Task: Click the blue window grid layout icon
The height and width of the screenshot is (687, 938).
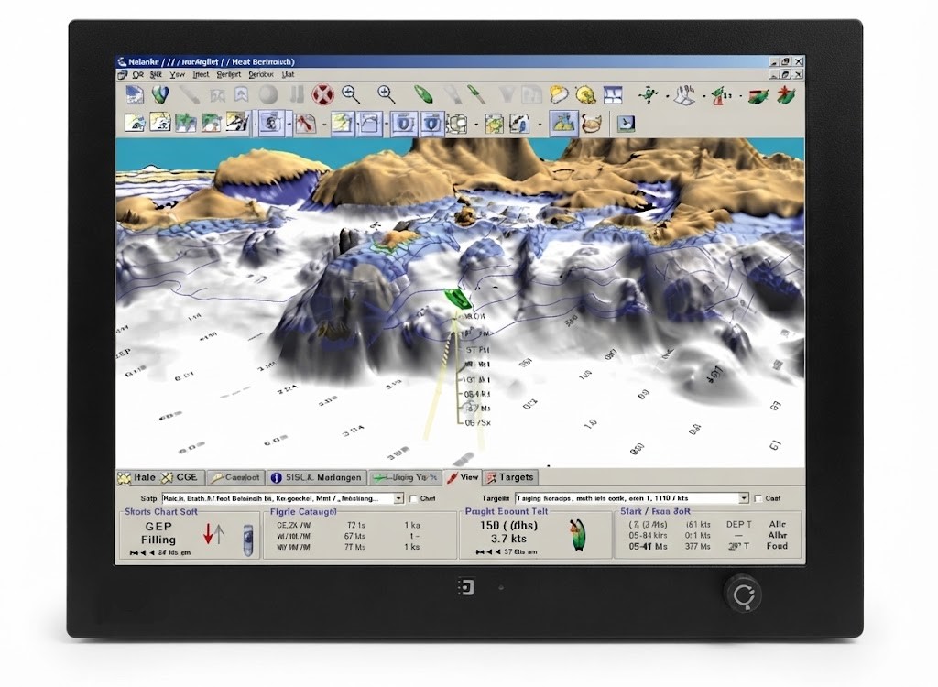Action: tap(613, 94)
